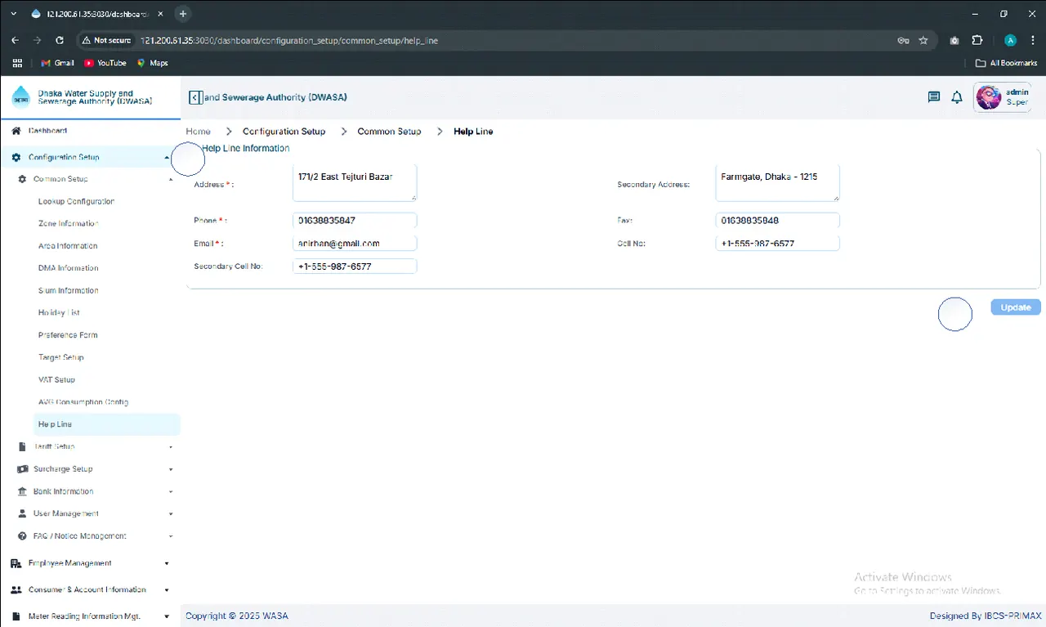Screen dimensions: 1046x627
Task: Reload the page with browser refresh icon
Action: (x=60, y=40)
